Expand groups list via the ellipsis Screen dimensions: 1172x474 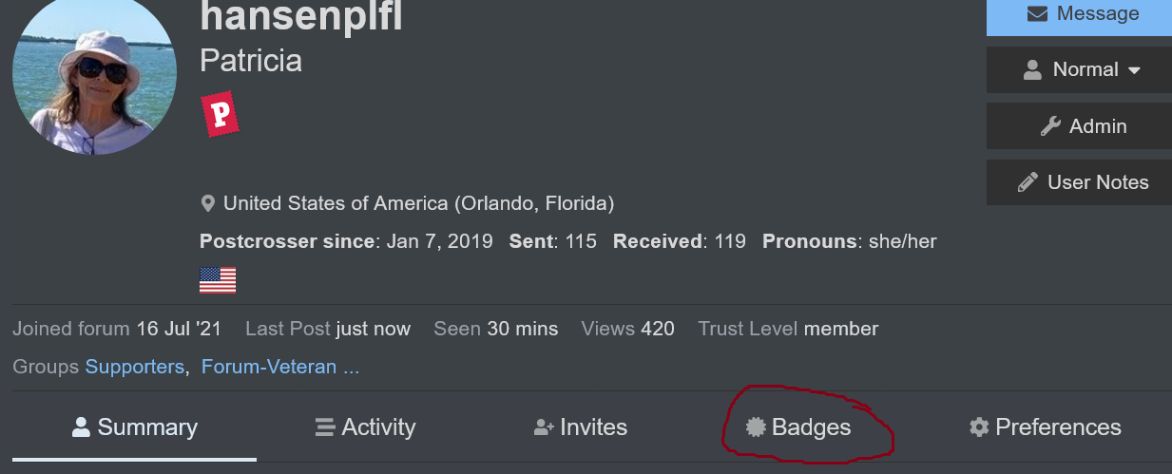351,367
